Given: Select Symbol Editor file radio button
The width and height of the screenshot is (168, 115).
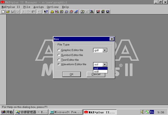Looking at the screenshot, I should pyautogui.click(x=59, y=55).
